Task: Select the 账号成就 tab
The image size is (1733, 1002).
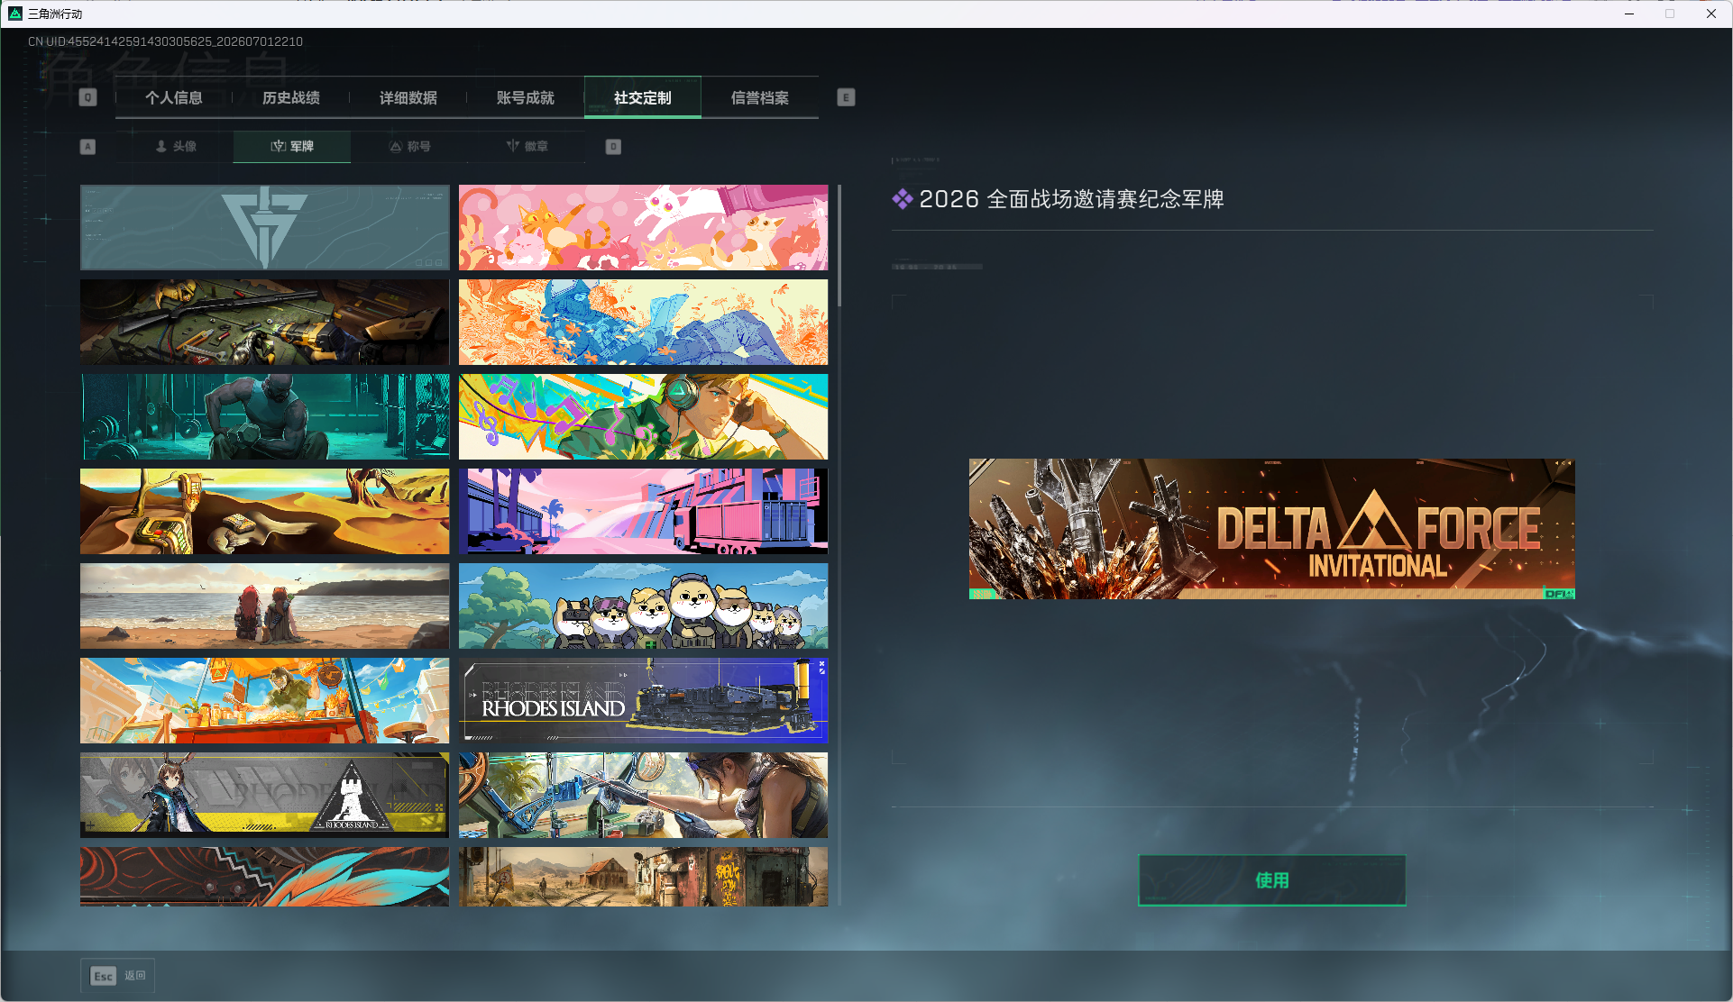Action: coord(526,97)
